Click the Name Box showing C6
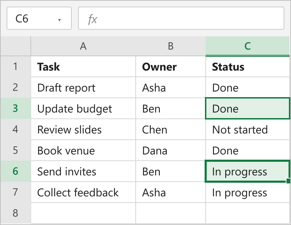The height and width of the screenshot is (225, 291). click(x=39, y=18)
